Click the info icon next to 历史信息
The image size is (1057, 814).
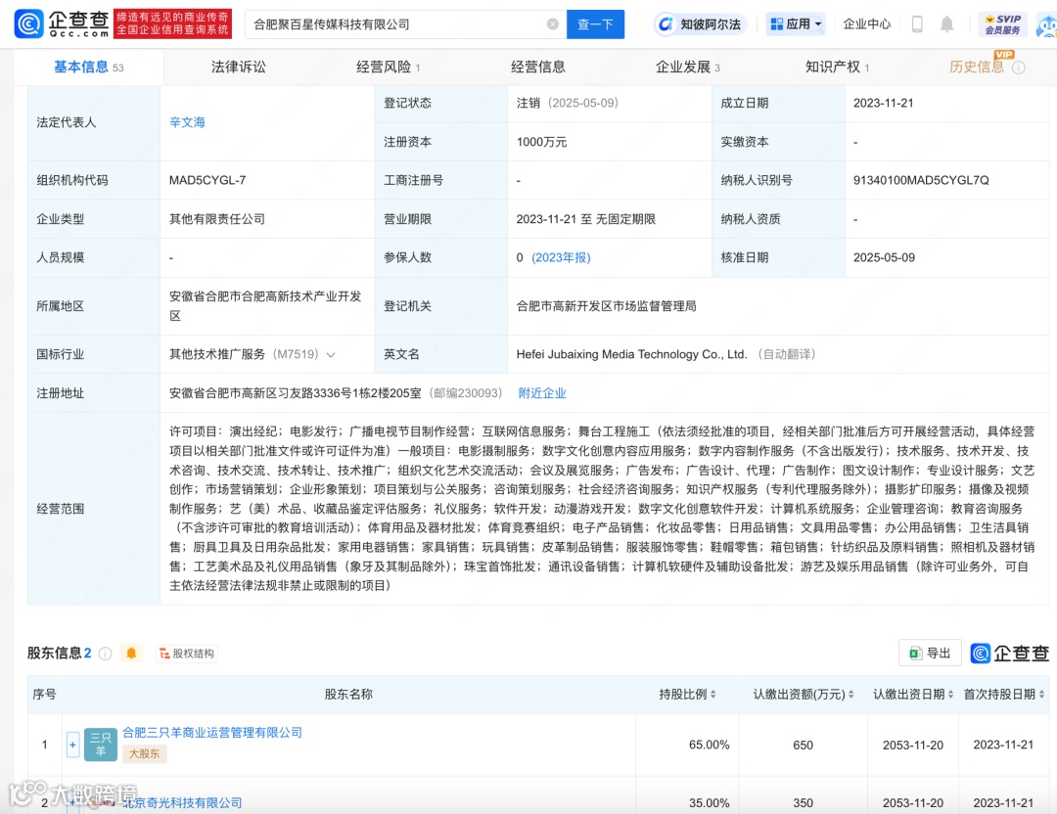point(1019,68)
